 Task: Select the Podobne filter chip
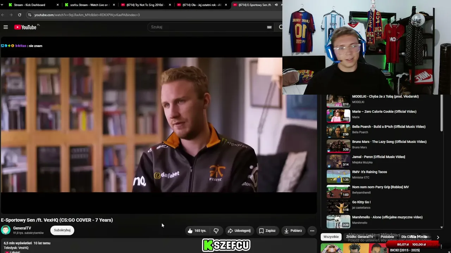[387, 237]
